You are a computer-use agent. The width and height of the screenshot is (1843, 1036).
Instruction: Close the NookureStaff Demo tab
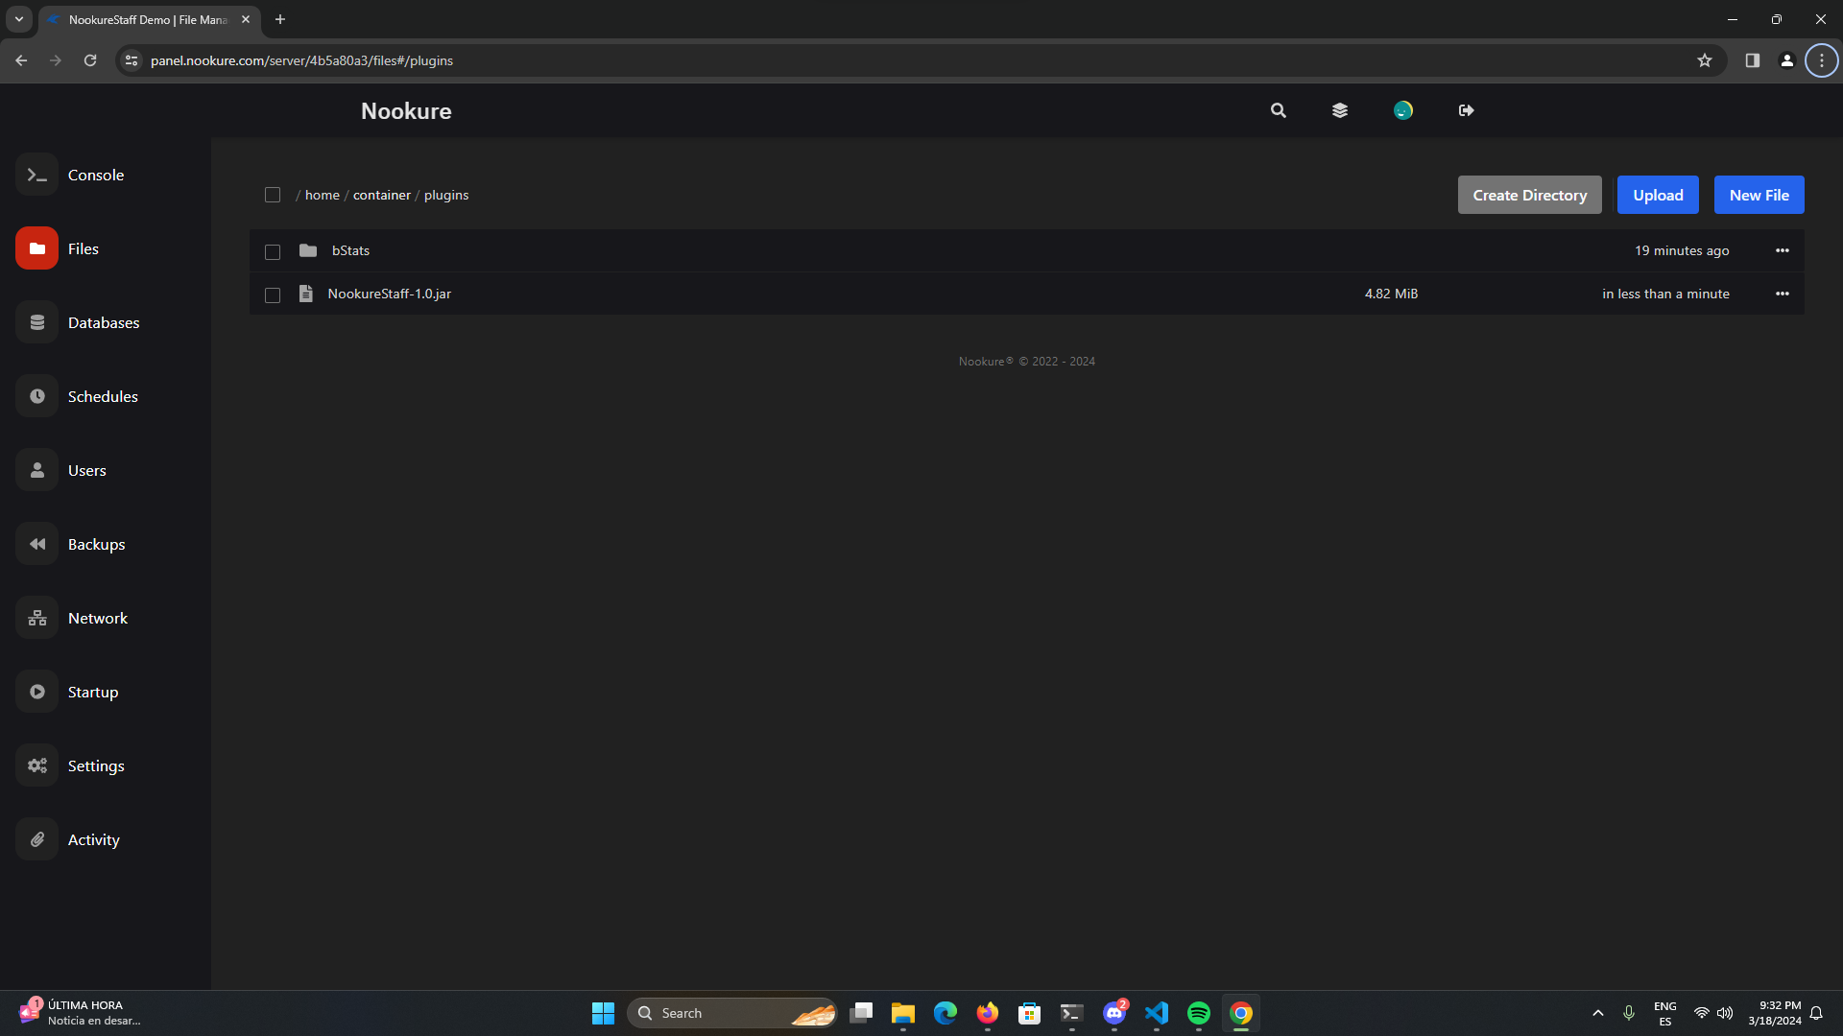pyautogui.click(x=246, y=19)
